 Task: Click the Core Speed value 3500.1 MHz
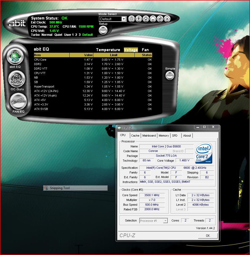click(x=152, y=195)
